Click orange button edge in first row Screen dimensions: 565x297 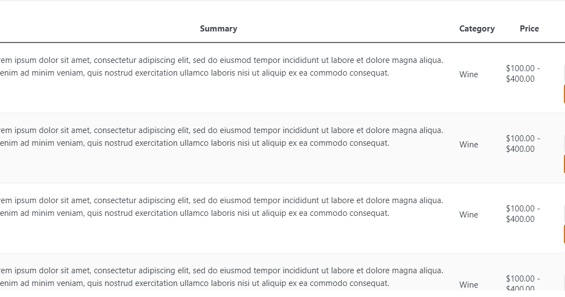tap(564, 94)
